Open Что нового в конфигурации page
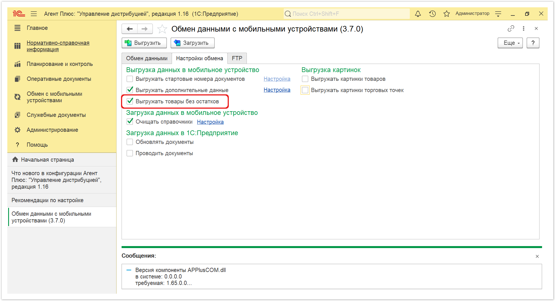The image size is (555, 301). [62, 180]
